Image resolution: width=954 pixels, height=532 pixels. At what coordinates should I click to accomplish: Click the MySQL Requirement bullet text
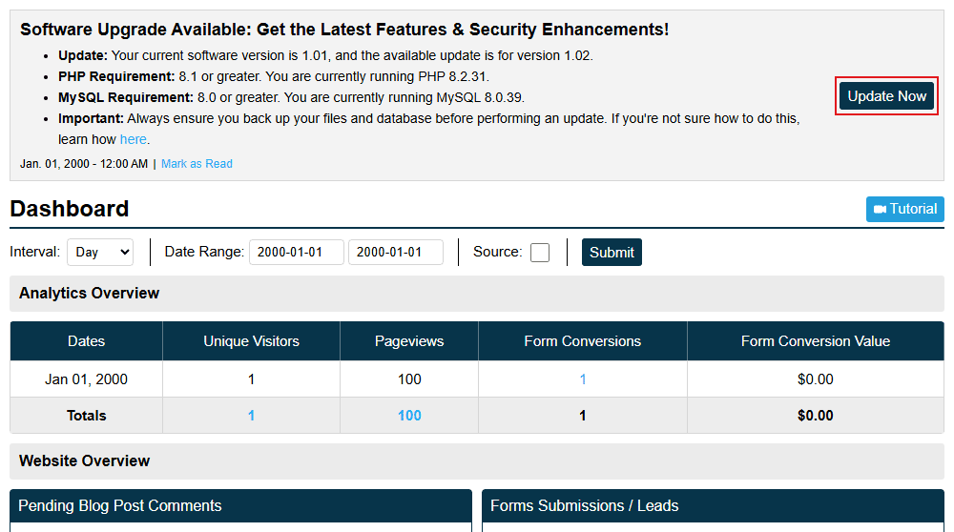click(x=291, y=97)
